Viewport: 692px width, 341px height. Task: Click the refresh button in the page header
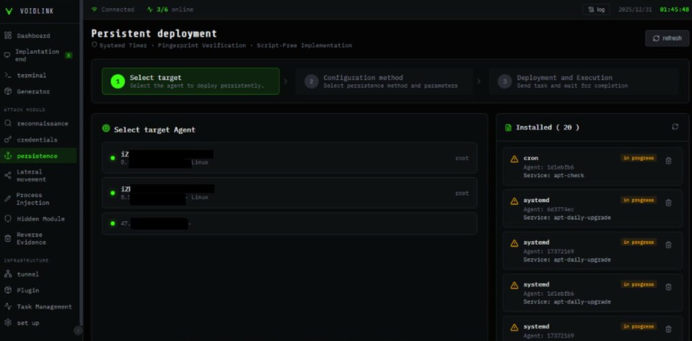pos(666,38)
